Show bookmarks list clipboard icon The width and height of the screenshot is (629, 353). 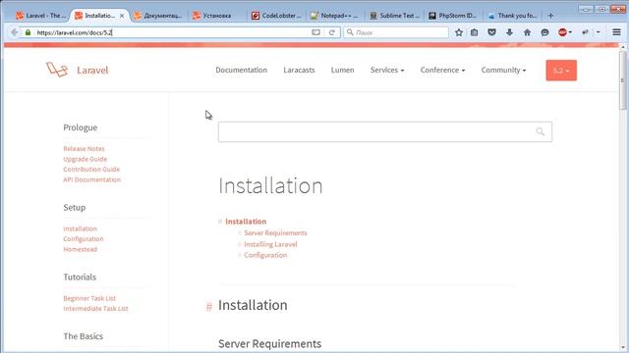coord(474,32)
